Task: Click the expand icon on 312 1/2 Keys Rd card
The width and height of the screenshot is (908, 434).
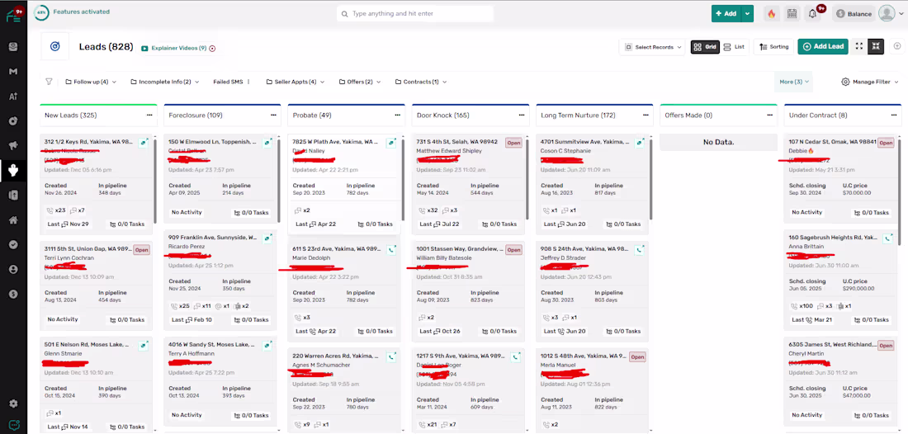Action: [144, 143]
